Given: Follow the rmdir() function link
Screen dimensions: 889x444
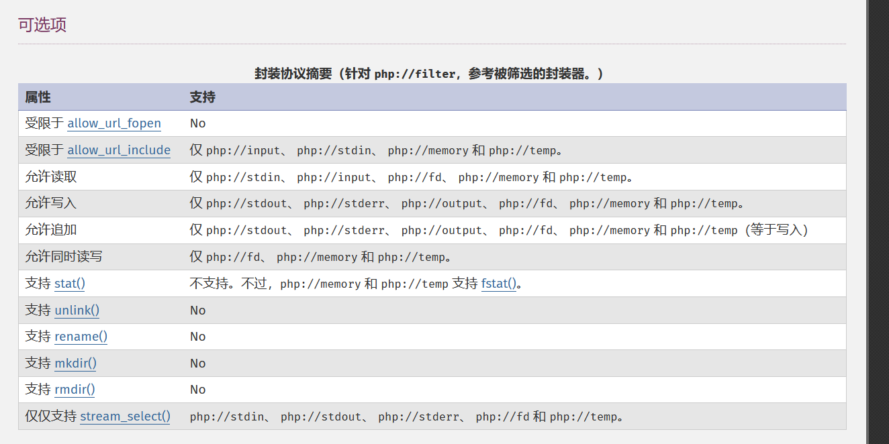Looking at the screenshot, I should [x=75, y=390].
